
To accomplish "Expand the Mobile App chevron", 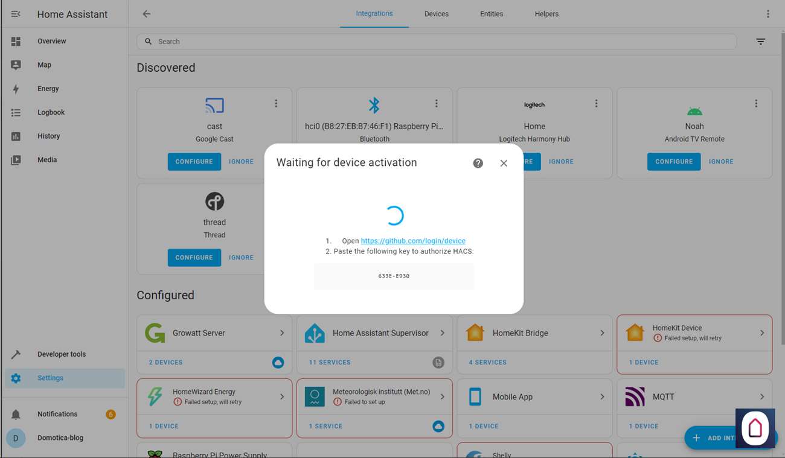I will (602, 396).
